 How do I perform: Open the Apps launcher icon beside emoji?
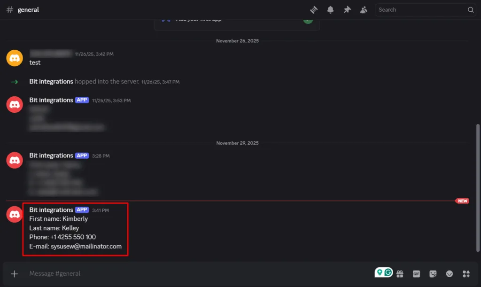coord(465,273)
